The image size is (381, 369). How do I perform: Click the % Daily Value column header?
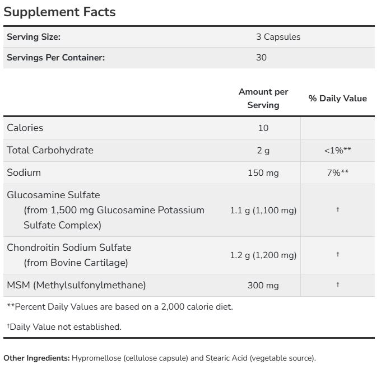(337, 99)
